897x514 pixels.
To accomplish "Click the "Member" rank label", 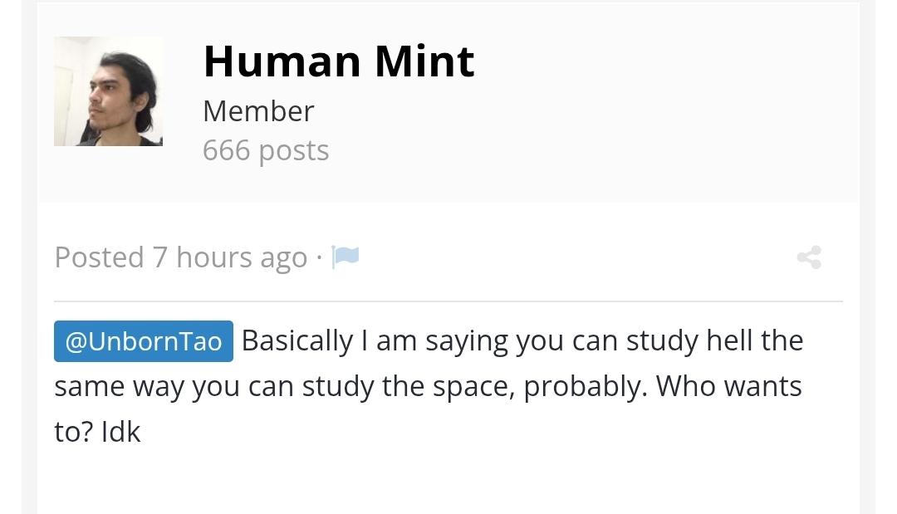I will [x=258, y=111].
